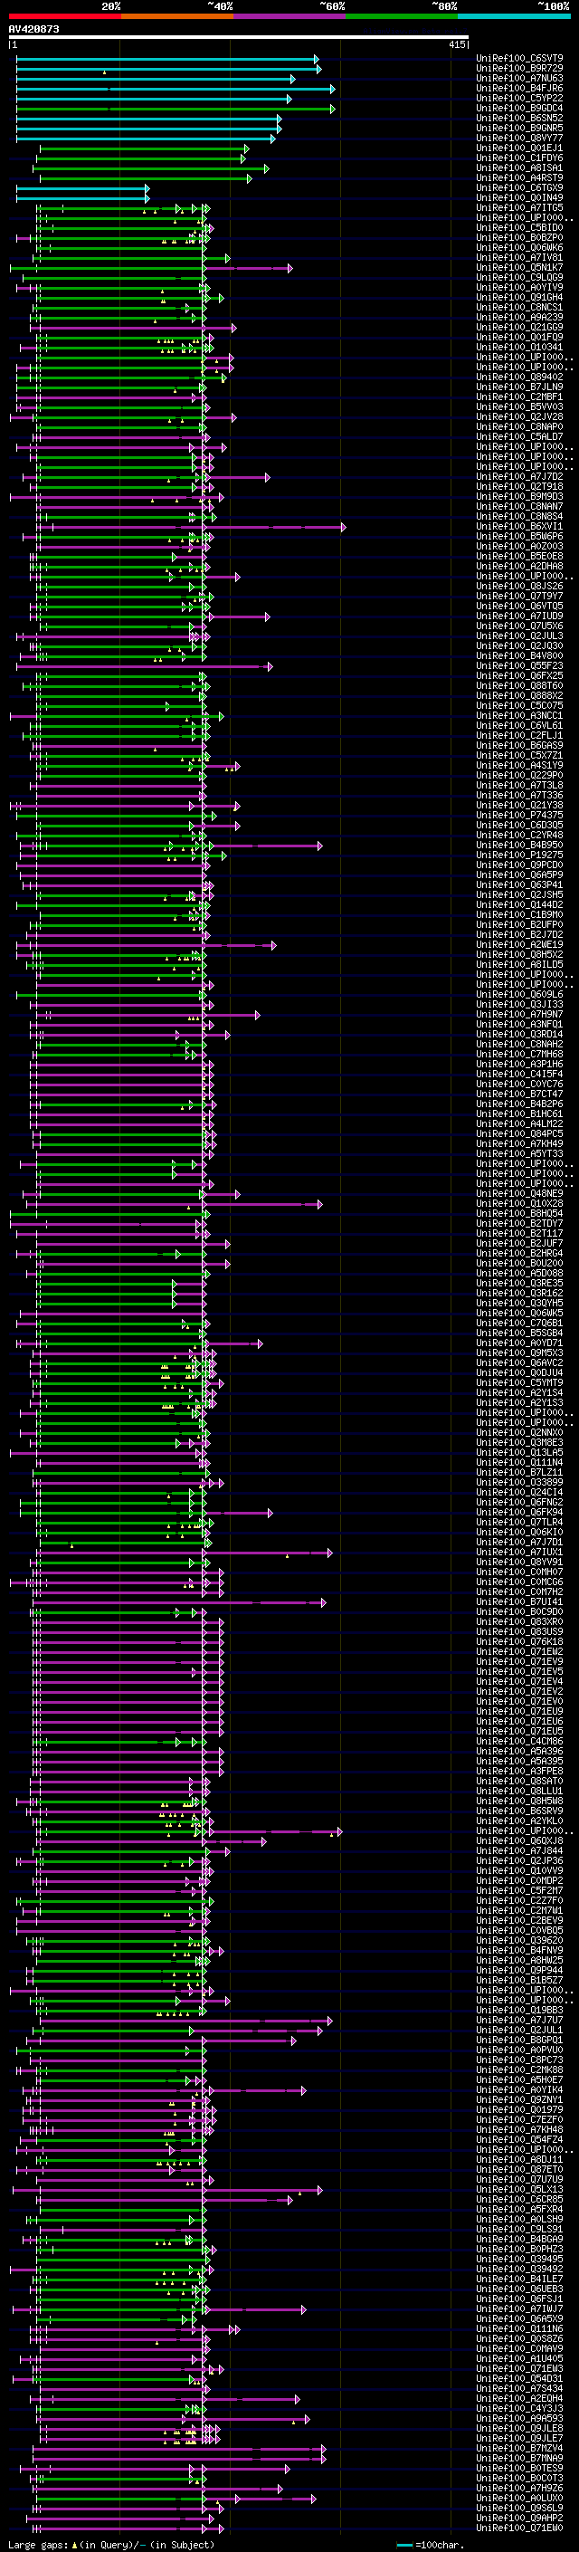Select hit label UniRef100_Q91GH4

point(519,297)
